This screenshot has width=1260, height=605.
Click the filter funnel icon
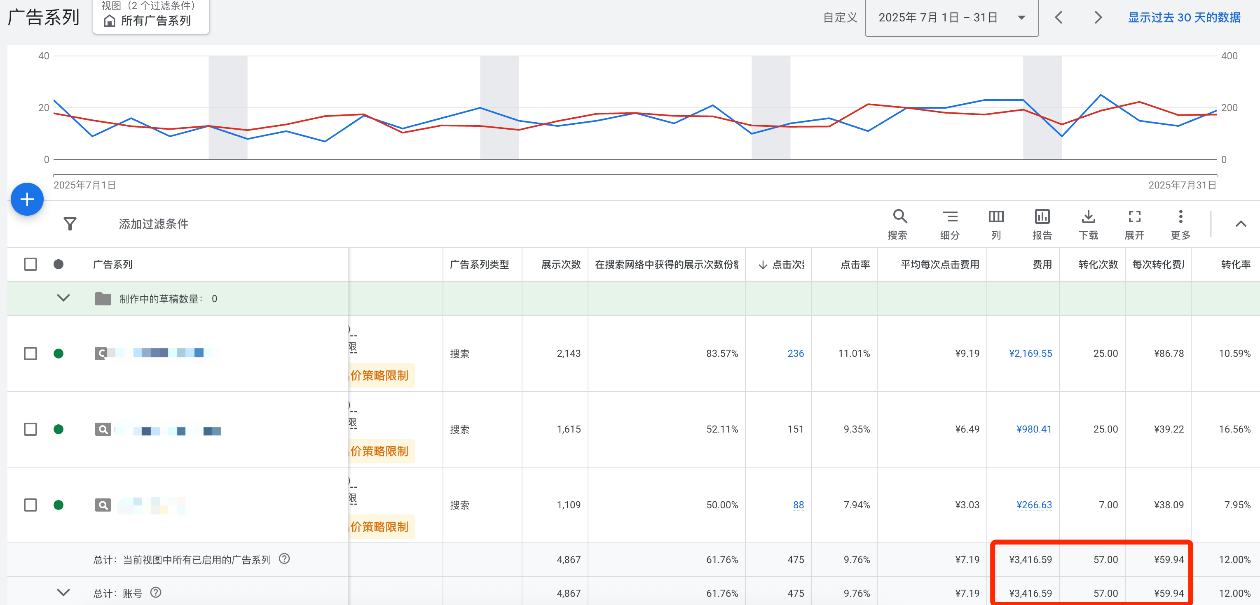coord(70,224)
